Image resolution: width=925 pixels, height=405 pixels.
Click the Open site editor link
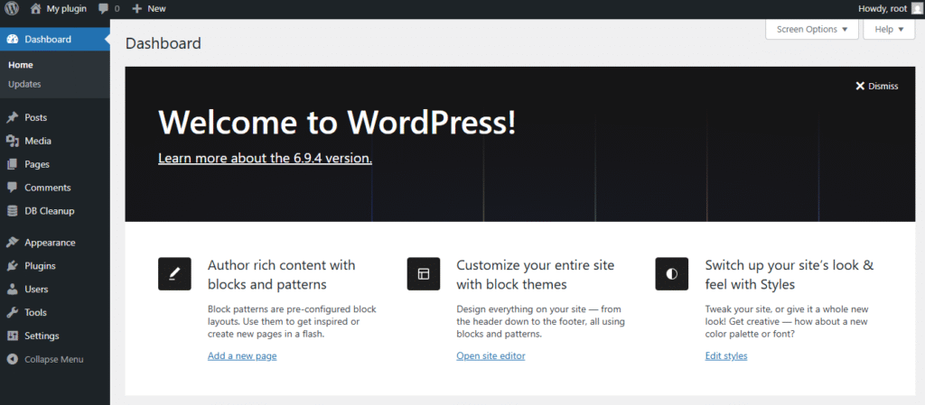[491, 355]
